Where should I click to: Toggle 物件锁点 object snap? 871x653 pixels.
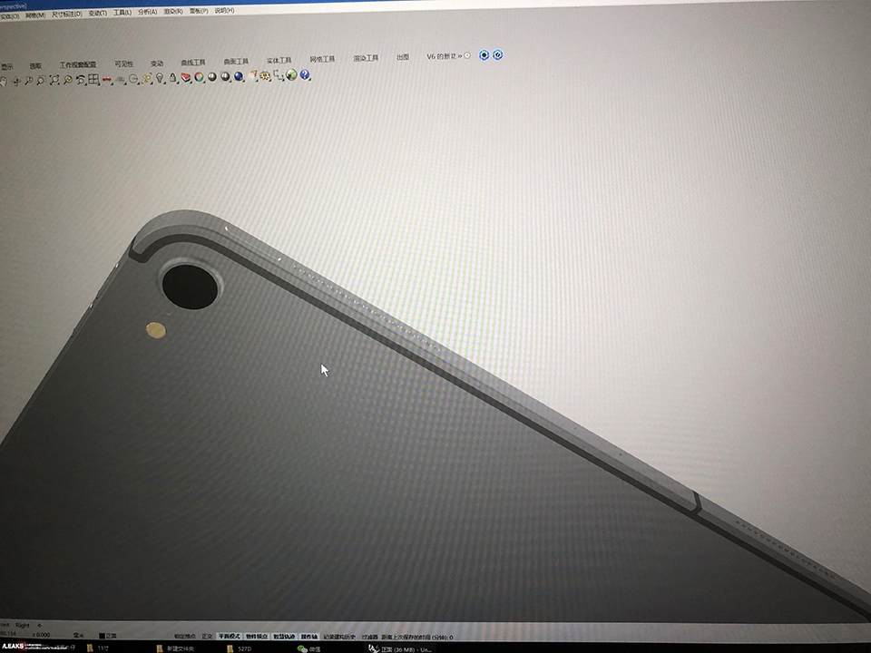256,637
